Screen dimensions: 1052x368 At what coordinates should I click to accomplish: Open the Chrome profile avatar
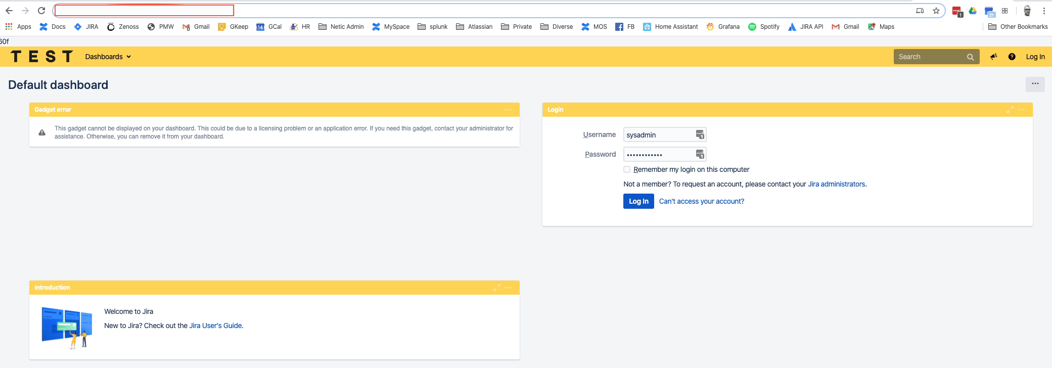[1027, 11]
